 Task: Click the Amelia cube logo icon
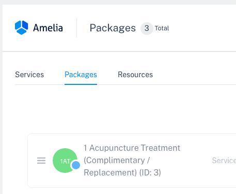click(21, 28)
